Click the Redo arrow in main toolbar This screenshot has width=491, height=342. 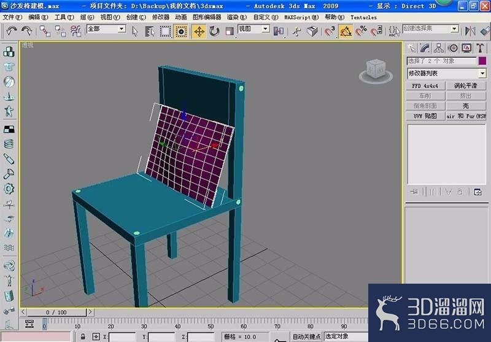(27, 31)
